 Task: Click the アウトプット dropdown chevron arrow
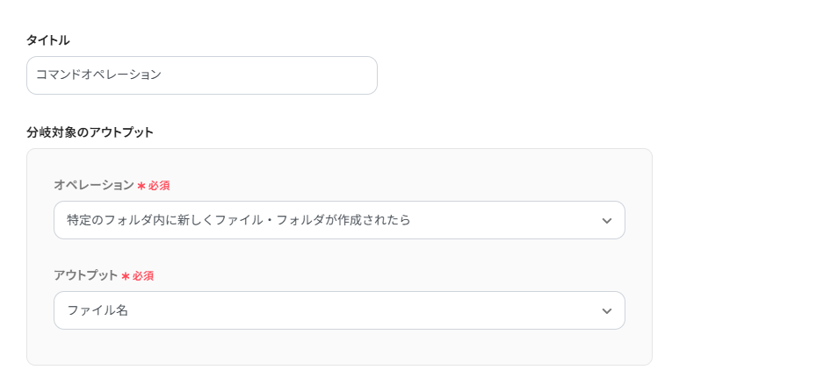coord(606,311)
